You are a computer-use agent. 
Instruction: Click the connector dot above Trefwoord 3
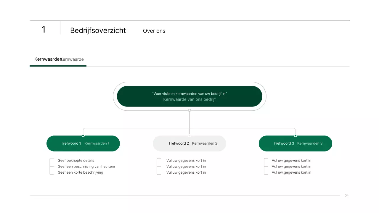point(295,135)
